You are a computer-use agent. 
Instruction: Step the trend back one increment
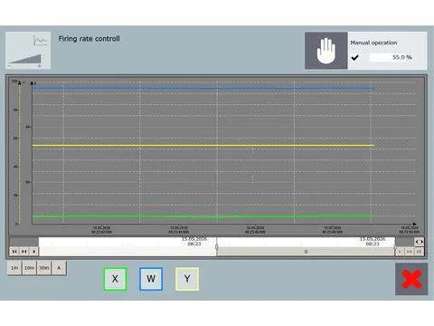click(x=33, y=252)
